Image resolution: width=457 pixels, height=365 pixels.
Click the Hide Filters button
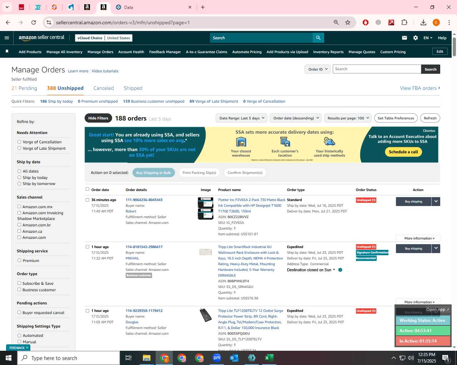coord(98,118)
